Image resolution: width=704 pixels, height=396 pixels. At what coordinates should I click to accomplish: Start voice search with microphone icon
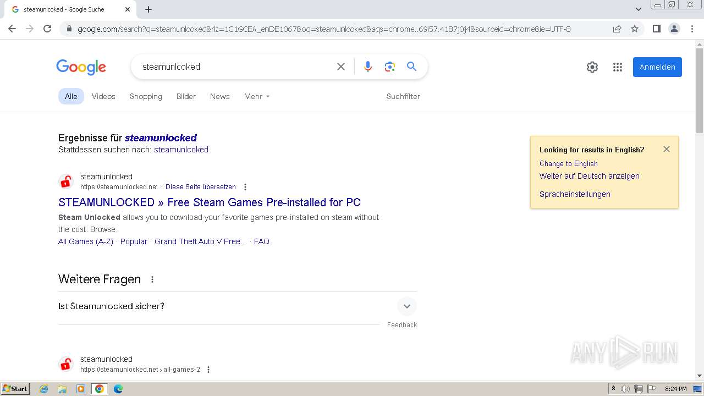pos(368,67)
